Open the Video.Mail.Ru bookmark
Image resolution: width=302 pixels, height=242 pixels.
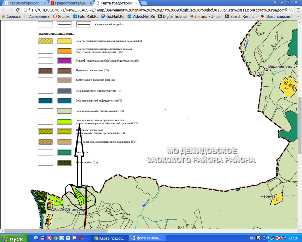[x=141, y=16]
